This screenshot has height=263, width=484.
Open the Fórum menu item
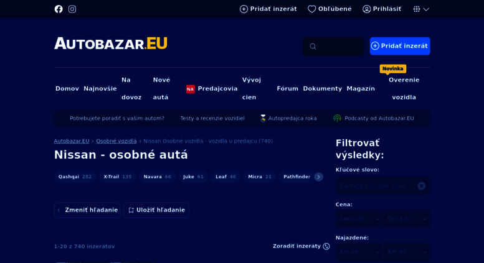pos(287,89)
